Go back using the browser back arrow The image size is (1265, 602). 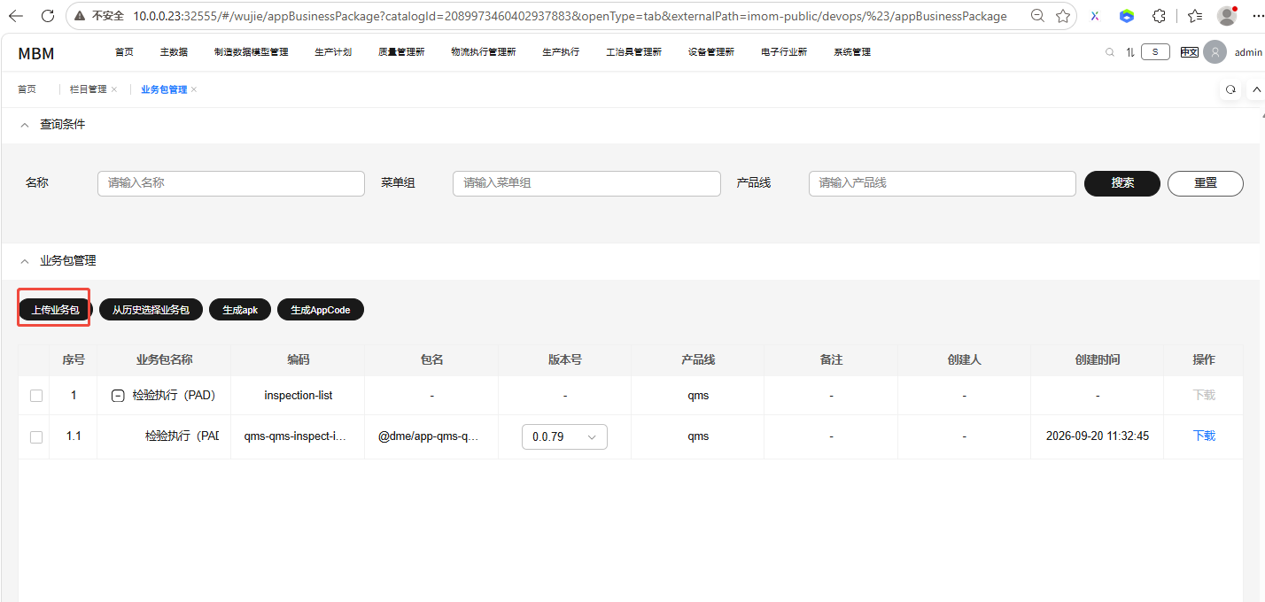tap(16, 16)
